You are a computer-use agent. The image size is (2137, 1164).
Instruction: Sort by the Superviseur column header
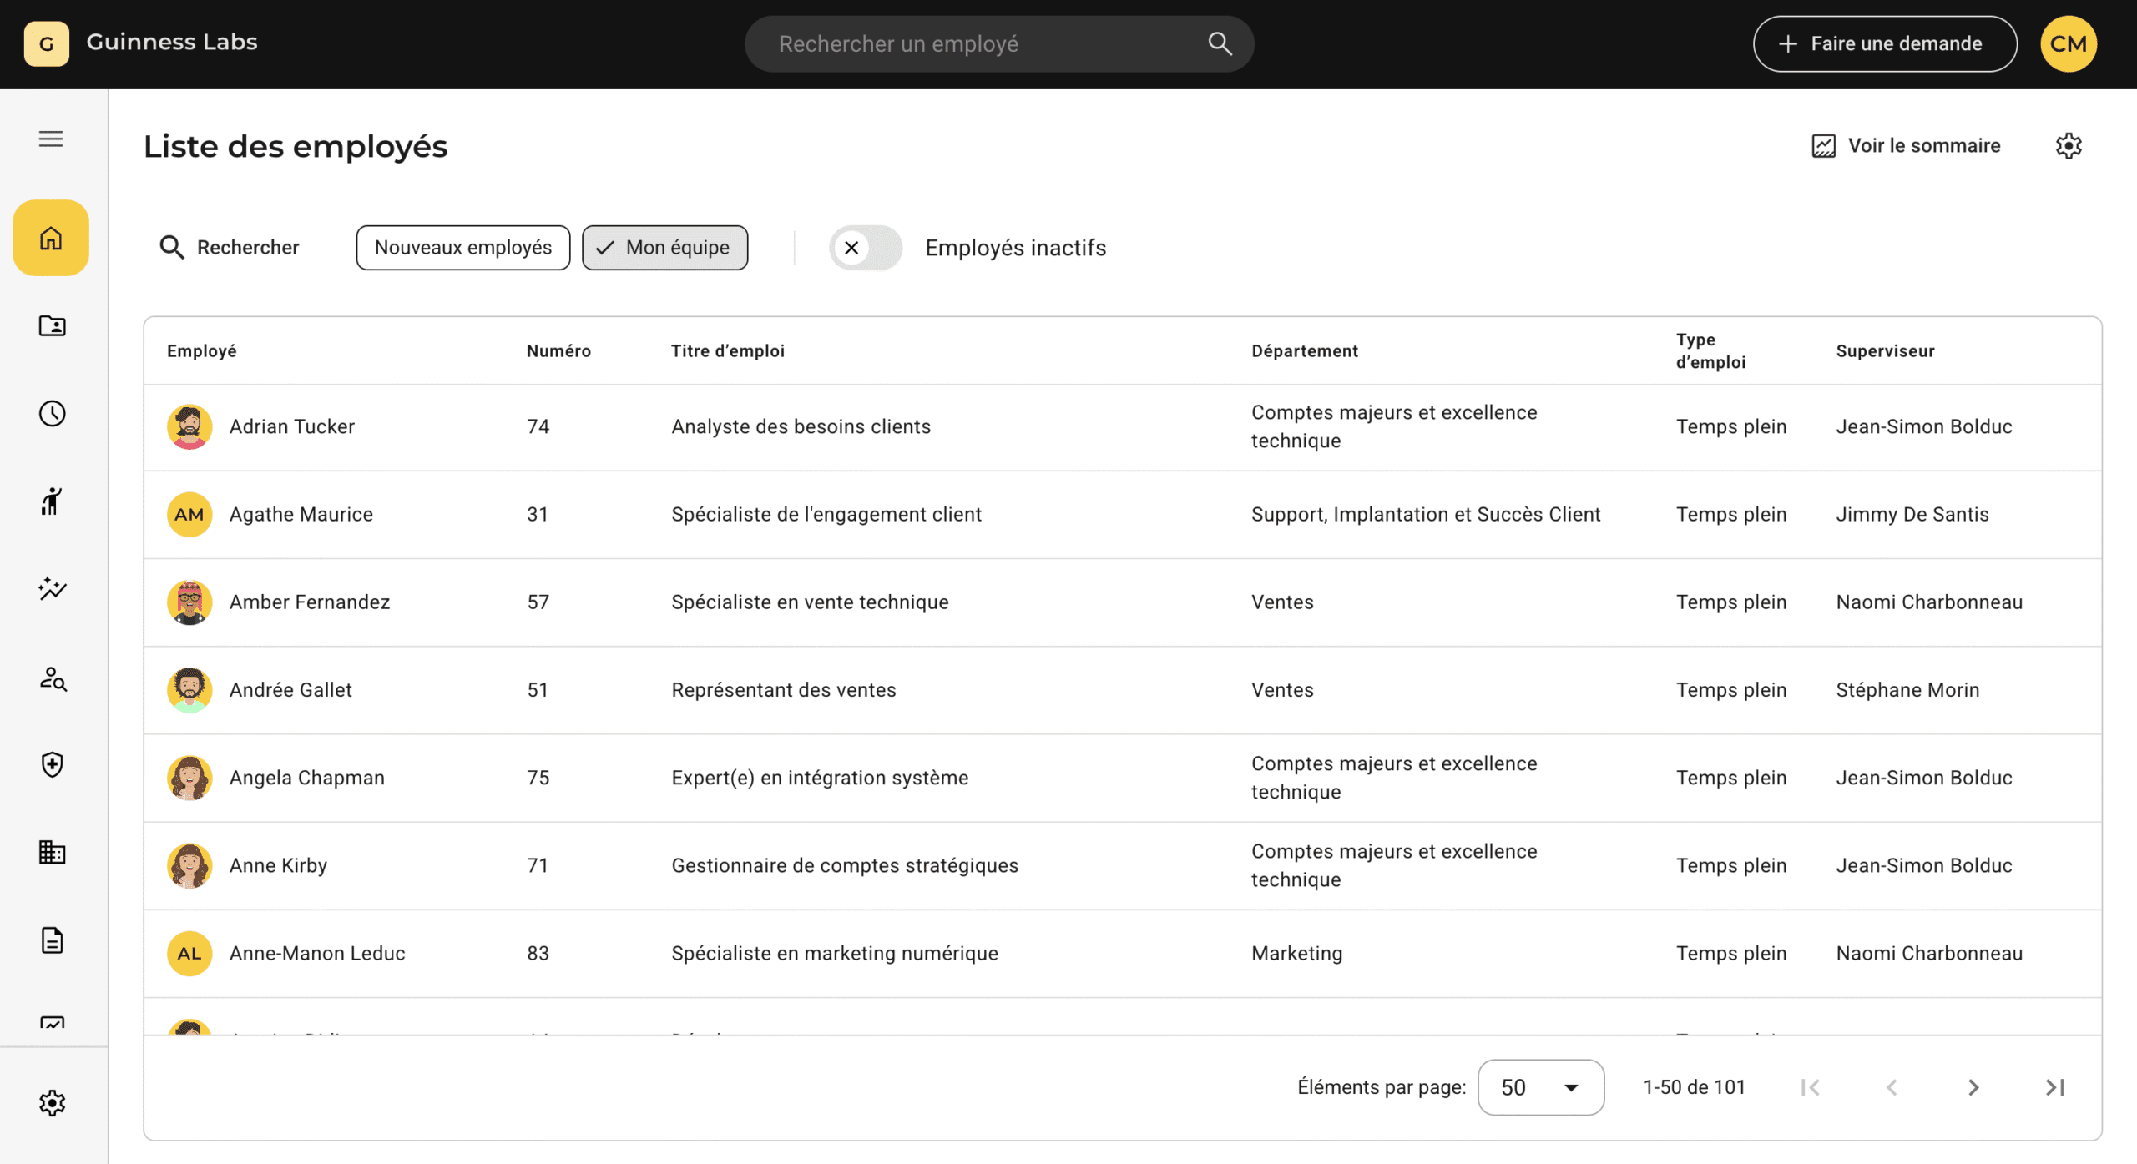pos(1885,351)
